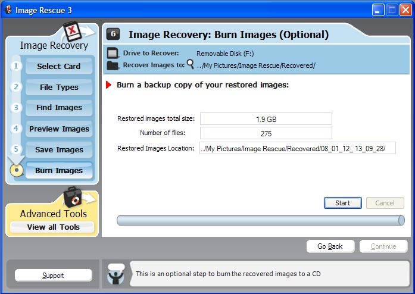The height and width of the screenshot is (294, 415).
Task: Click the Restored Images Location field
Action: 297,148
